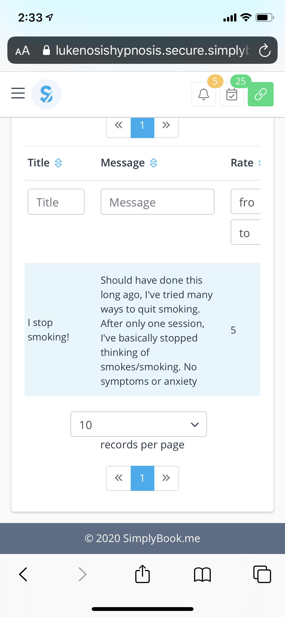285x617 pixels.
Task: Open notifications bell with 5 badge
Action: (x=204, y=94)
